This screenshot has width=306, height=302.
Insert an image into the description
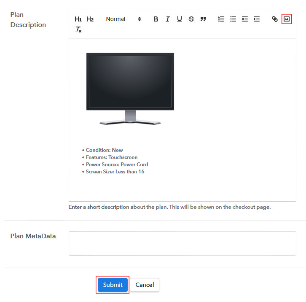click(287, 19)
